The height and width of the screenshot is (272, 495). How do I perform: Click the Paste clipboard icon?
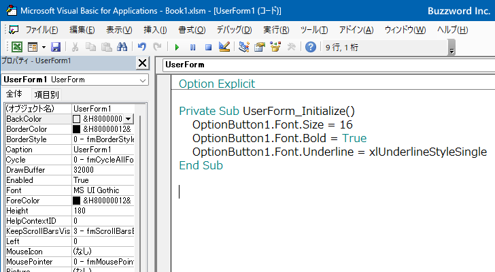click(x=106, y=47)
